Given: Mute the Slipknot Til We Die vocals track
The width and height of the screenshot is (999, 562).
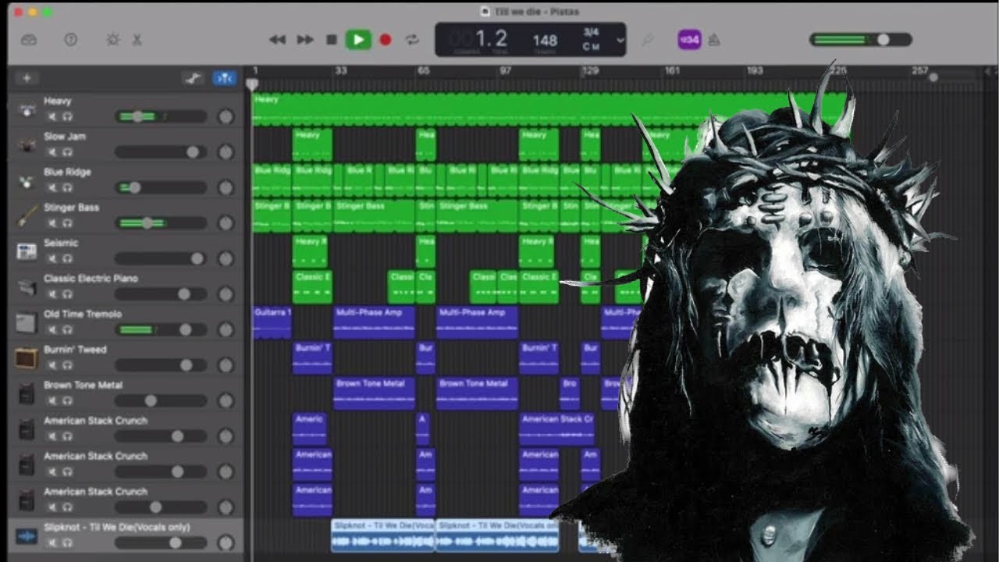Looking at the screenshot, I should [x=53, y=542].
